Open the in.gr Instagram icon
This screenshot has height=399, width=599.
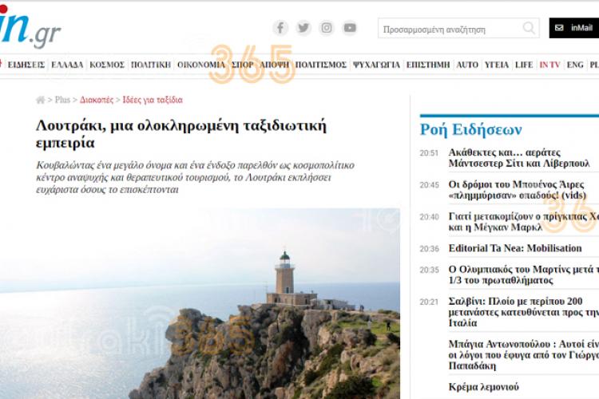[327, 28]
